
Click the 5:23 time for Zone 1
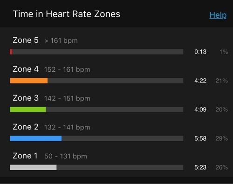click(x=200, y=167)
